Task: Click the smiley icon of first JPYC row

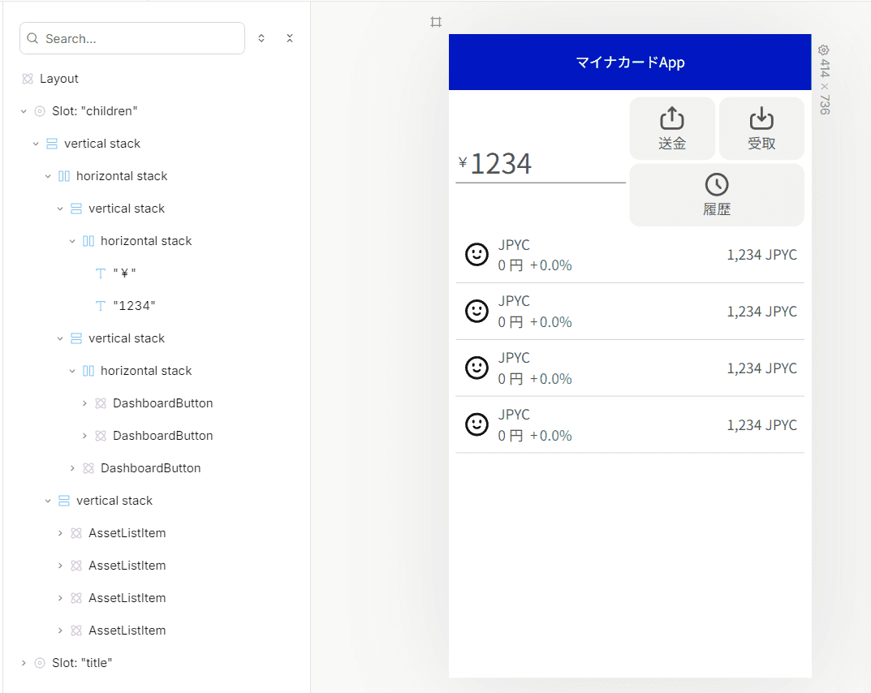Action: (x=476, y=255)
